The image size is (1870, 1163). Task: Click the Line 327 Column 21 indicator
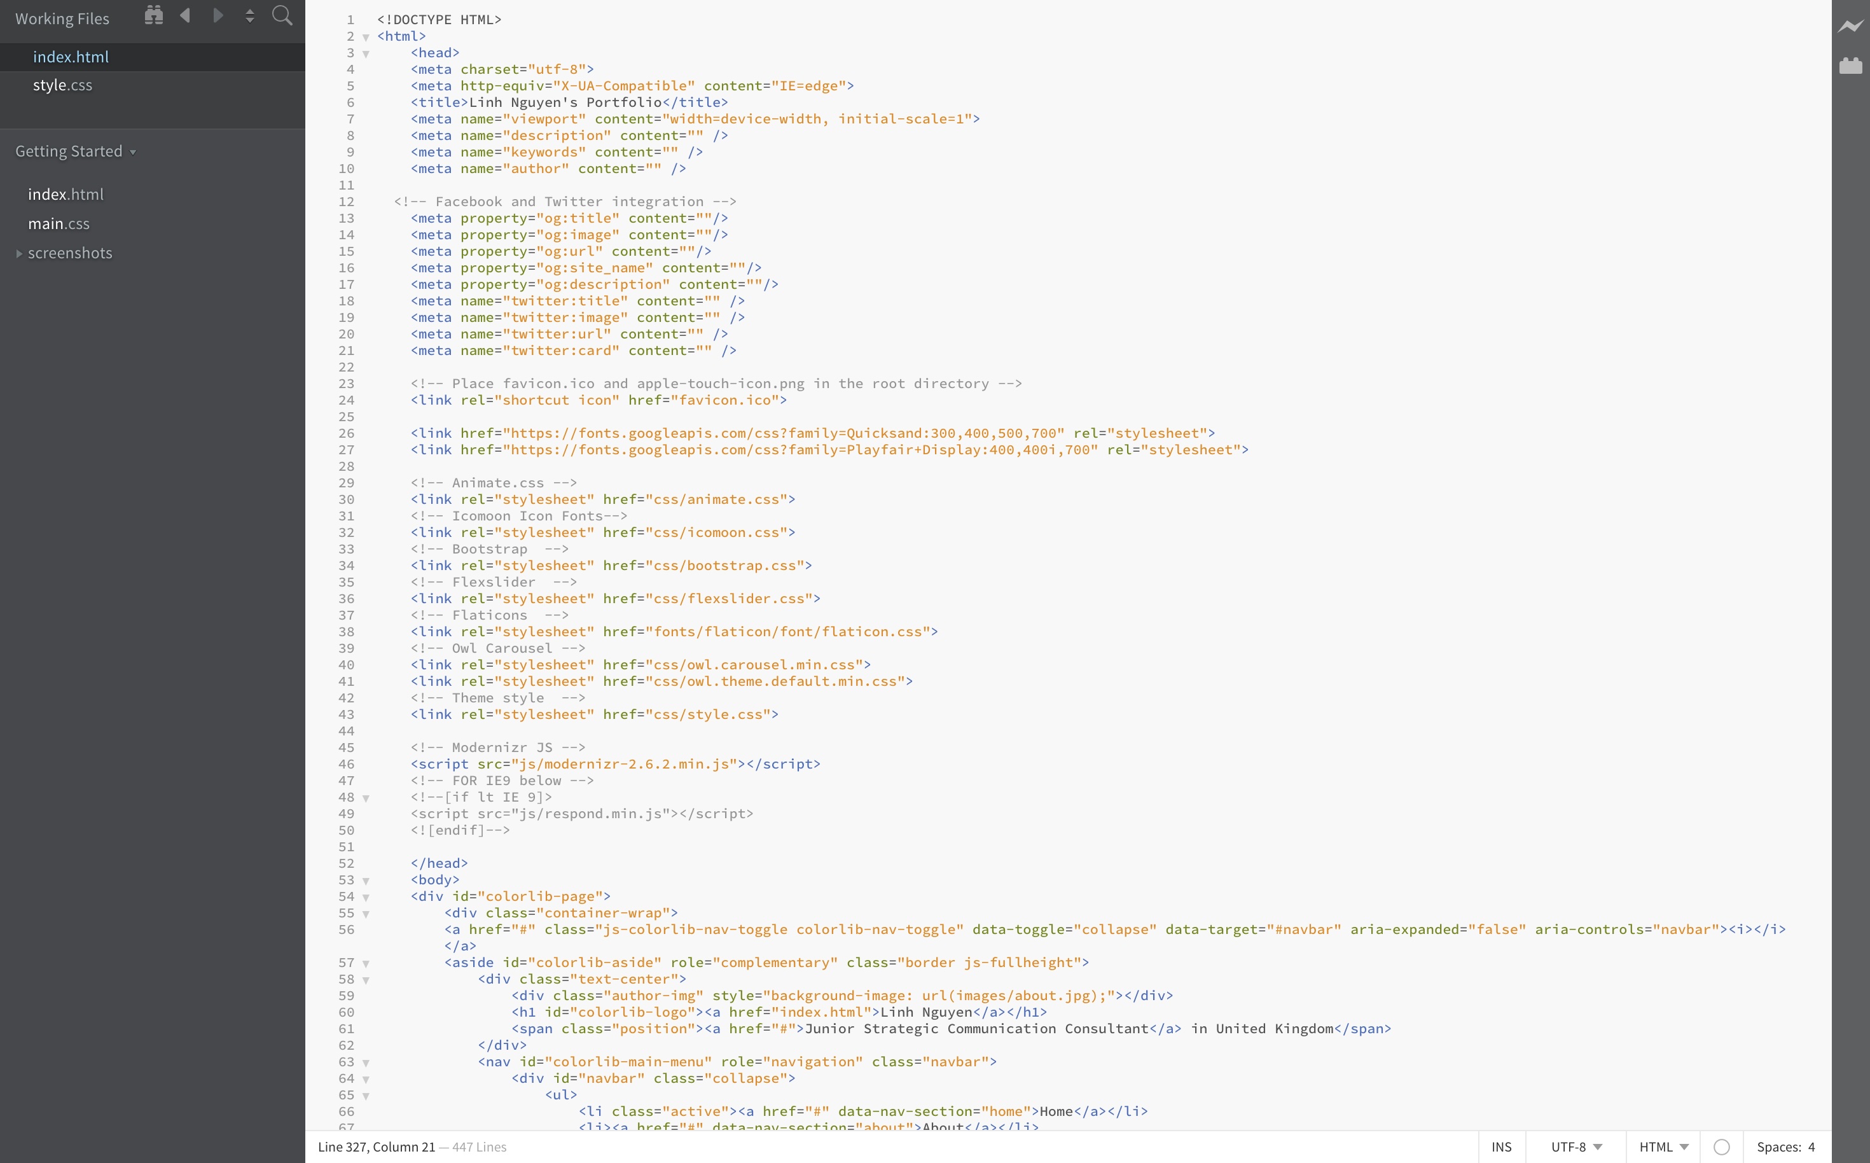[x=376, y=1147]
